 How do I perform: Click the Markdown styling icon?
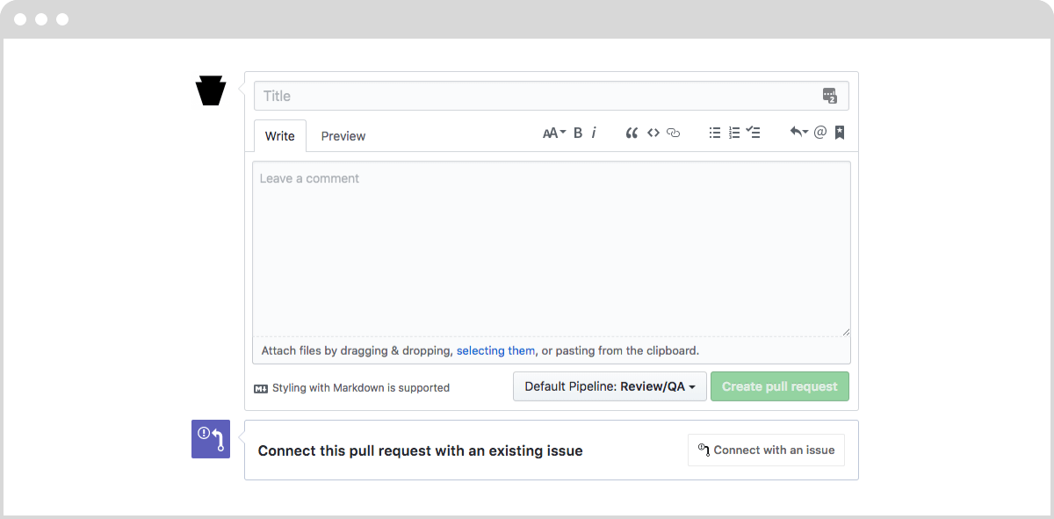click(261, 387)
